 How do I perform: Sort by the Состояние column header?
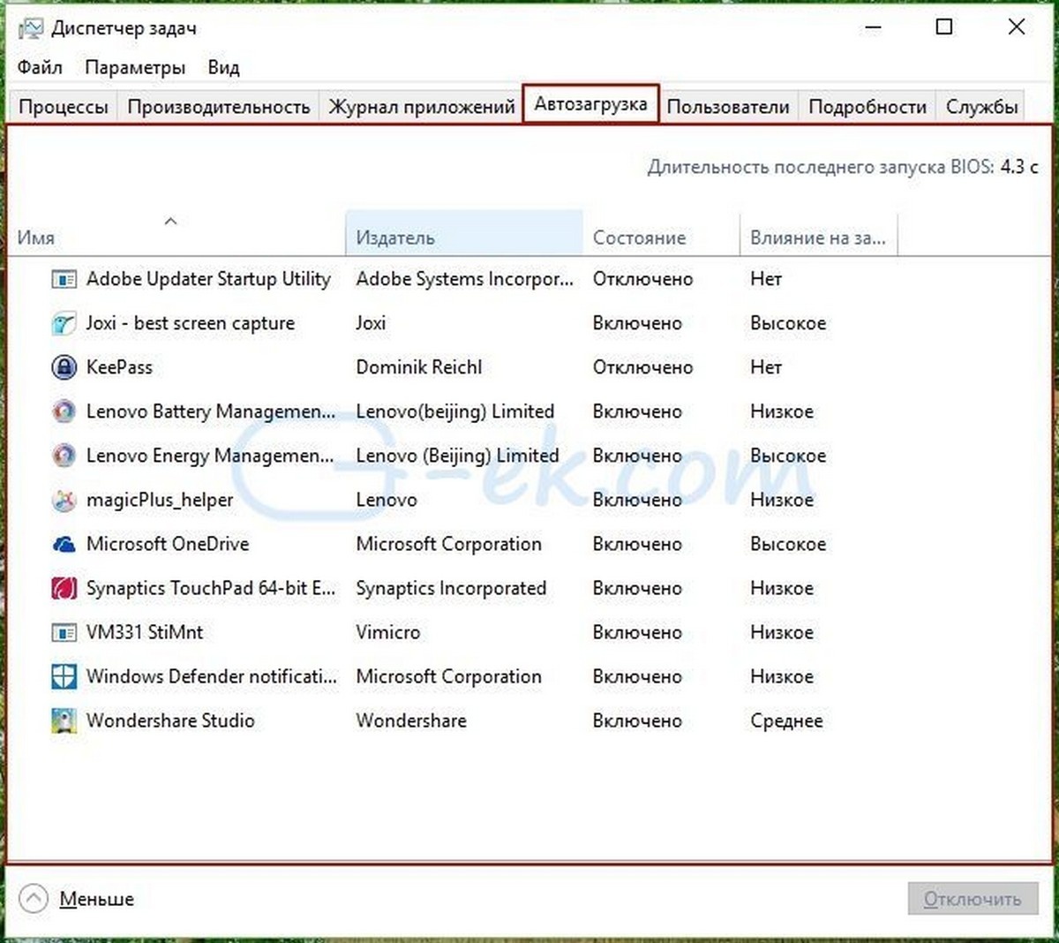click(x=661, y=232)
